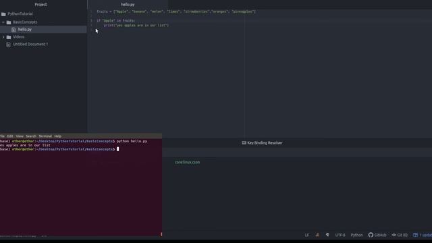Click the Git compare icon in status bar
The width and height of the screenshot is (432, 243).
[394, 235]
